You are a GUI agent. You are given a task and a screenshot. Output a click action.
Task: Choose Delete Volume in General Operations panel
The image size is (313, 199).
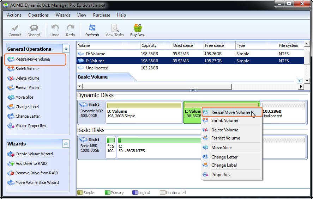tap(27, 78)
